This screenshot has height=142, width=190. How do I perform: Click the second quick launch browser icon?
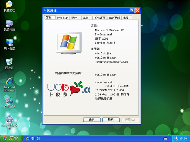33,138
